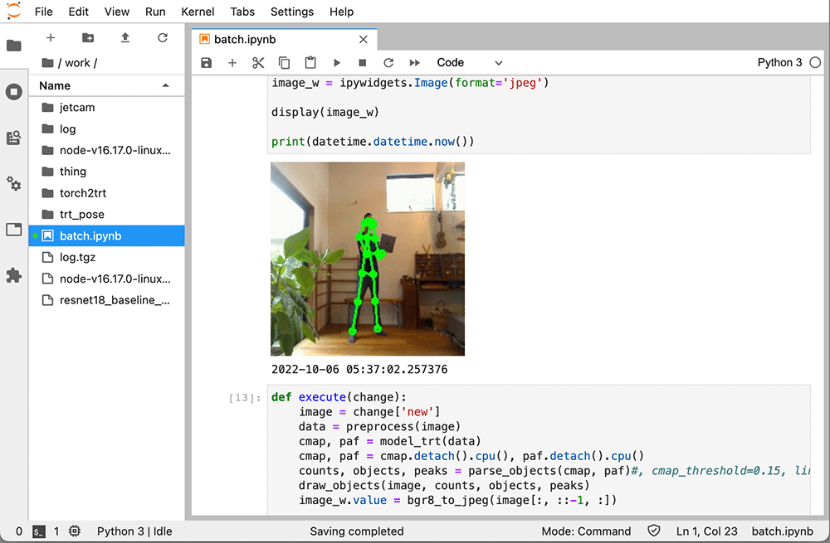Cut the selected cell with scissors icon
Image resolution: width=830 pixels, height=543 pixels.
pyautogui.click(x=258, y=63)
